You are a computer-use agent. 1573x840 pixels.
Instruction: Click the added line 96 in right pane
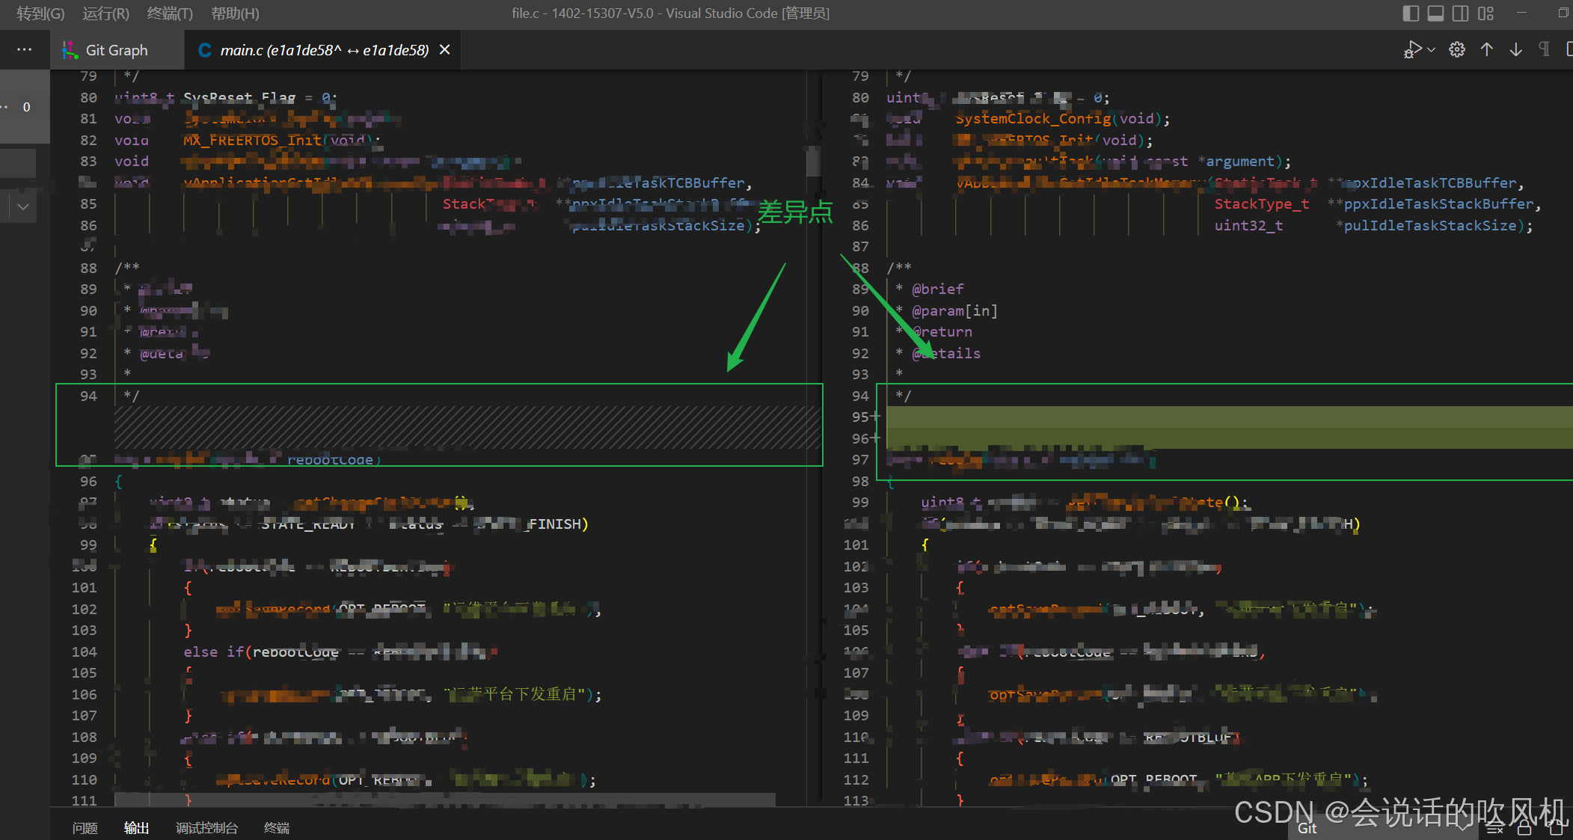click(1230, 438)
